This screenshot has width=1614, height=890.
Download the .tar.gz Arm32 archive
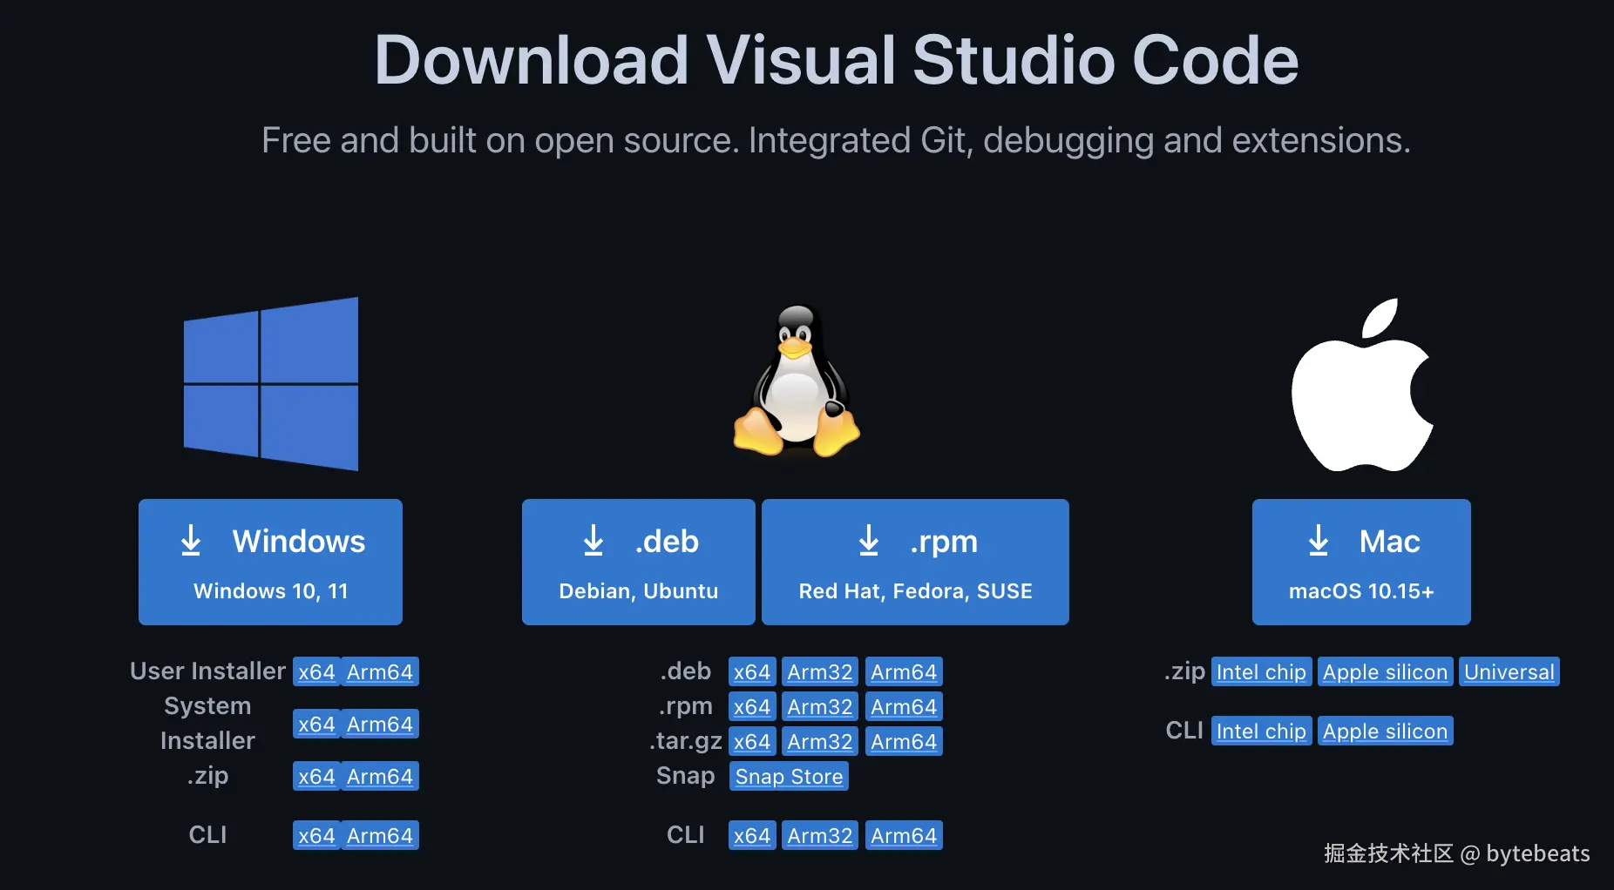[x=820, y=742]
